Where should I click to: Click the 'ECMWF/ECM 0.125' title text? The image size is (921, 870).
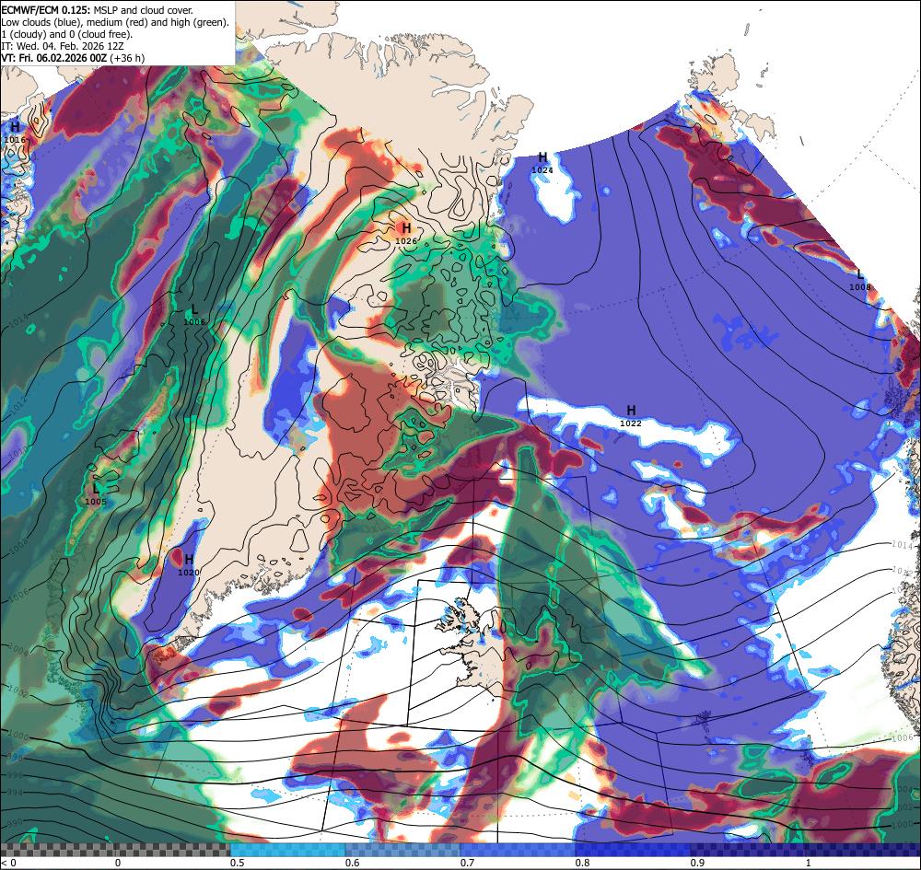46,10
